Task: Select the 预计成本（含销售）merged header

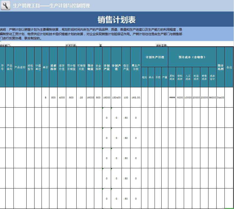Action: [x=192, y=57]
